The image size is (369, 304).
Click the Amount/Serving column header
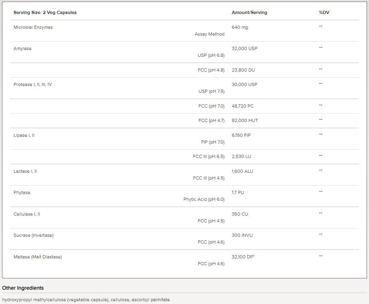249,12
